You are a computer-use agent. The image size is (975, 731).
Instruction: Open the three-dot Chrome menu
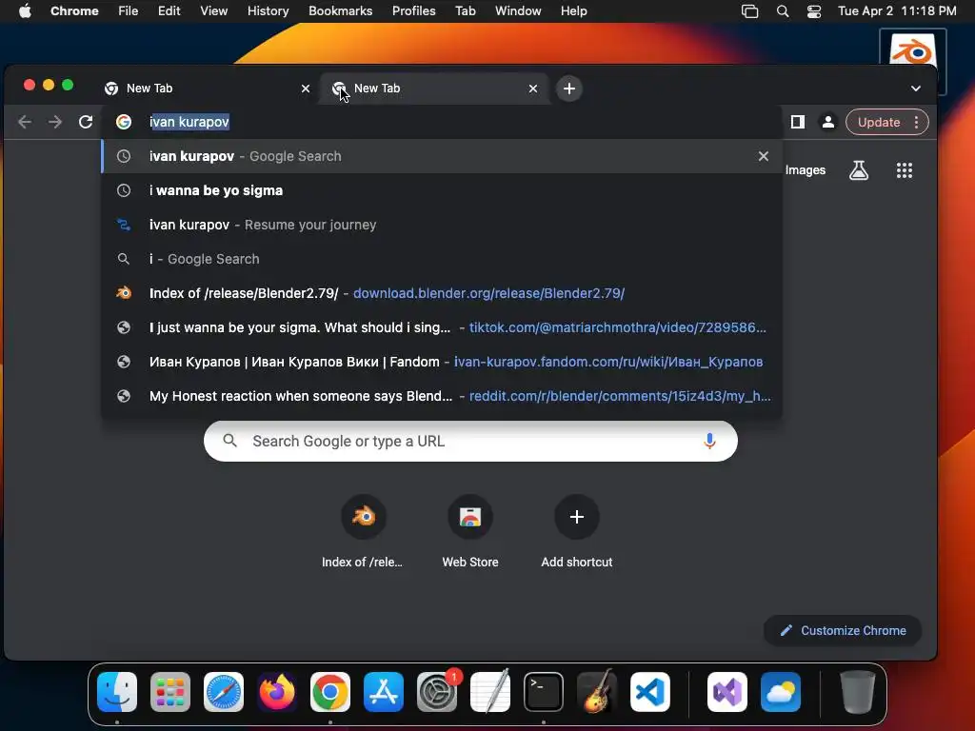click(x=917, y=122)
